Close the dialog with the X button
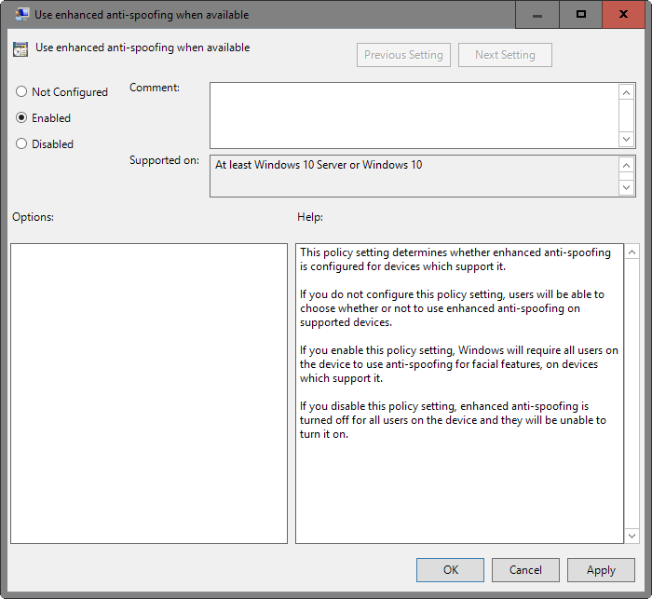This screenshot has height=599, width=652. pyautogui.click(x=623, y=15)
